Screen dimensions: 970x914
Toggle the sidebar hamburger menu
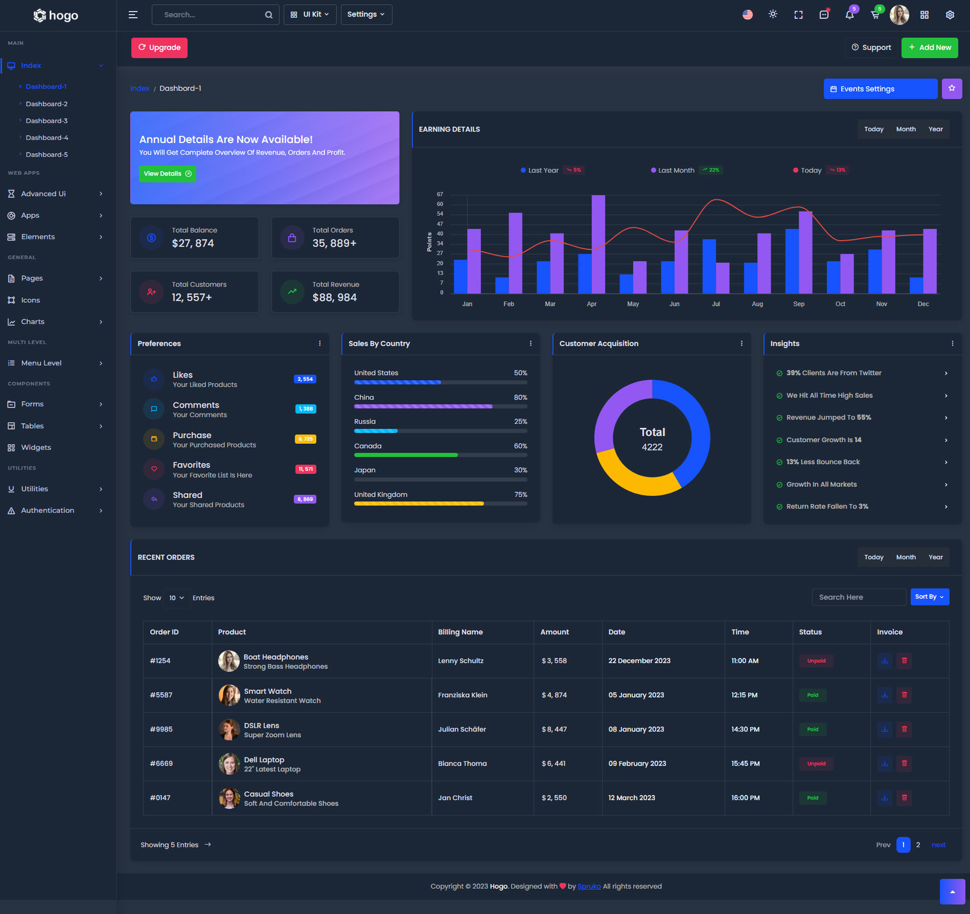pos(133,15)
